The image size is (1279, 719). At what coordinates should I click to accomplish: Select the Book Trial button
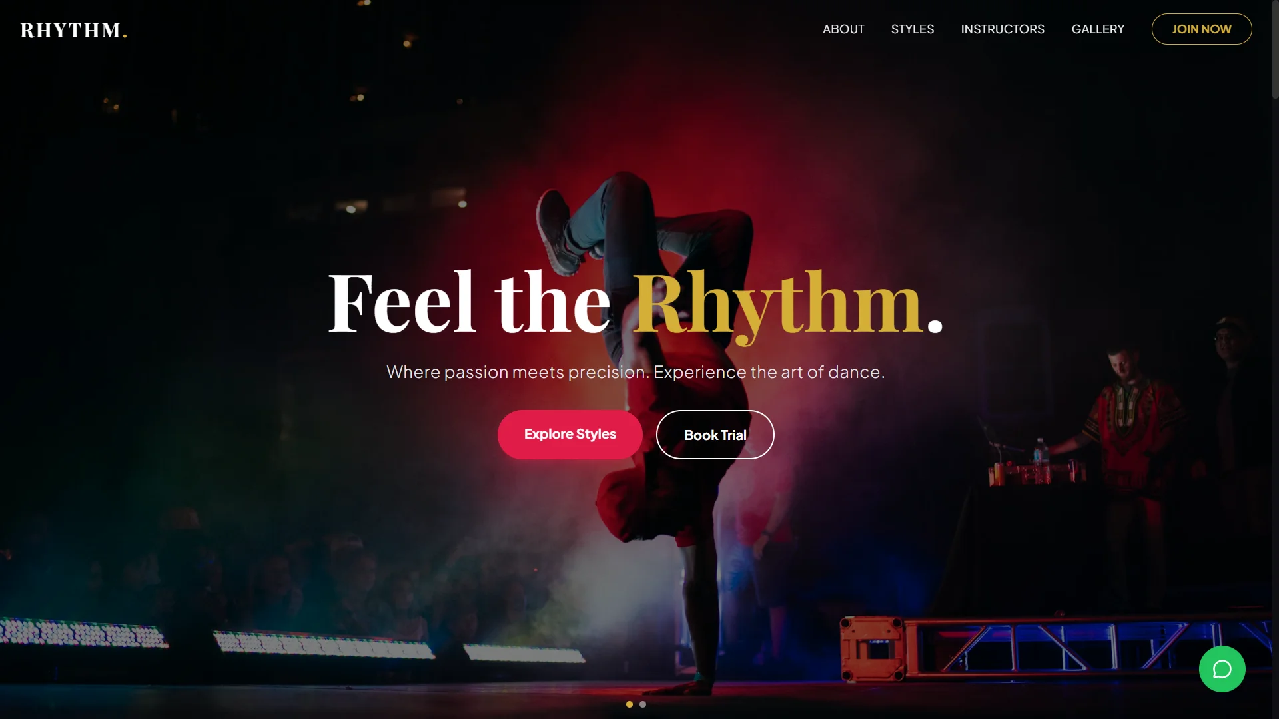pos(715,435)
